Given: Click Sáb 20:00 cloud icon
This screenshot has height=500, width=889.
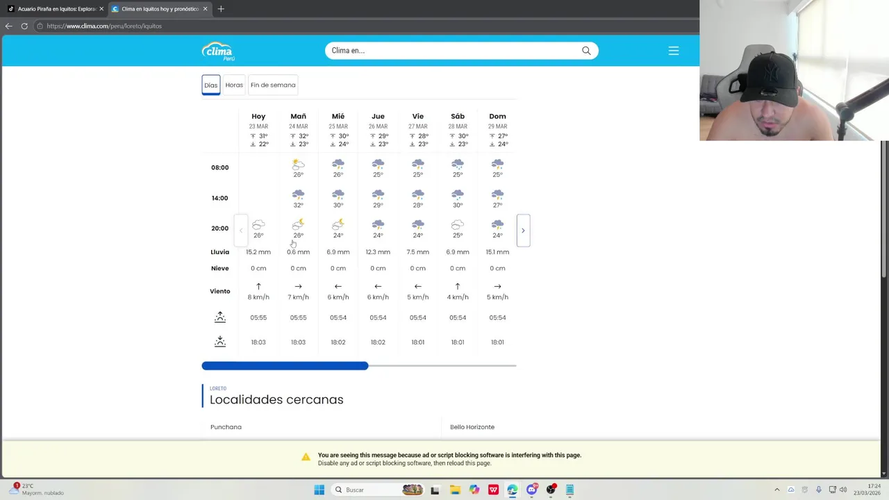Looking at the screenshot, I should [458, 225].
